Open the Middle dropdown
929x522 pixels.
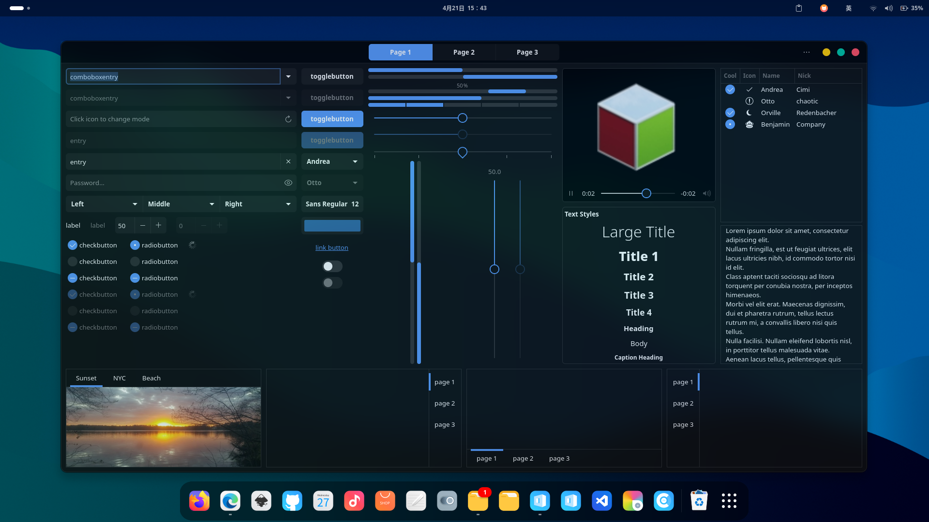(x=181, y=204)
